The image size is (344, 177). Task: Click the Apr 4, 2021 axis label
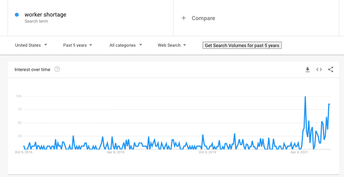click(299, 152)
